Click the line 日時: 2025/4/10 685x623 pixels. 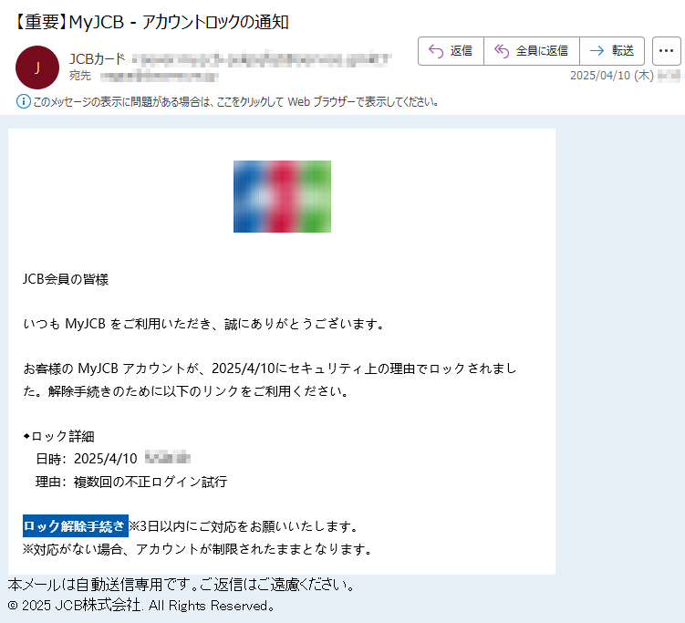87,459
